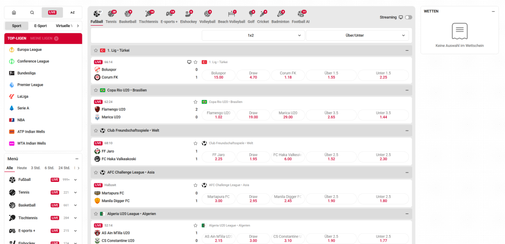The height and width of the screenshot is (244, 505).
Task: Collapse the Menü panel
Action: point(77,159)
